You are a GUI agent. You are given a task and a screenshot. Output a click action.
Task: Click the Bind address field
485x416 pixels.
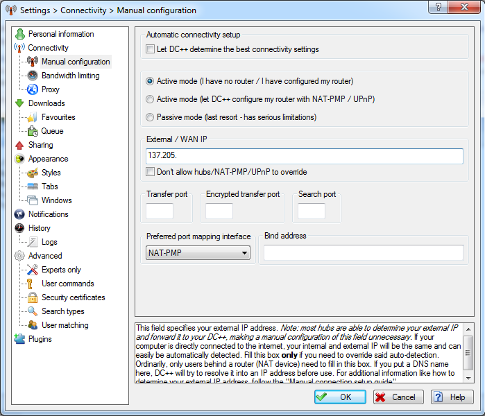pyautogui.click(x=364, y=253)
